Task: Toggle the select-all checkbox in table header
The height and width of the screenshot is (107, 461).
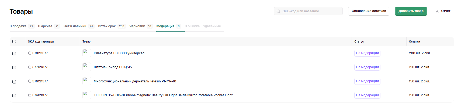Action: 14,41
